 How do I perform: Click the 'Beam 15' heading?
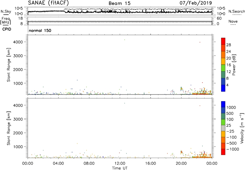(119, 3)
